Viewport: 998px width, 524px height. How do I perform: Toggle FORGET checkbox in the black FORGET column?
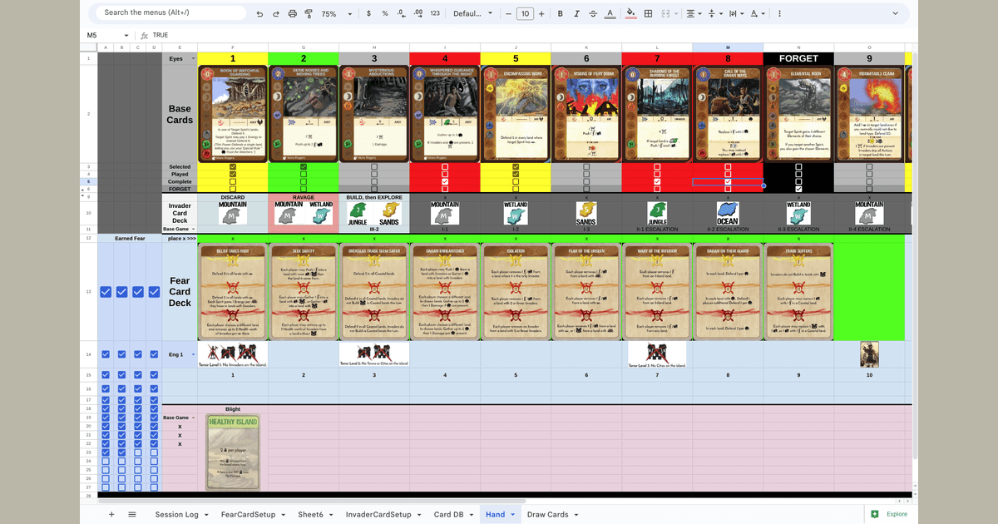point(798,189)
